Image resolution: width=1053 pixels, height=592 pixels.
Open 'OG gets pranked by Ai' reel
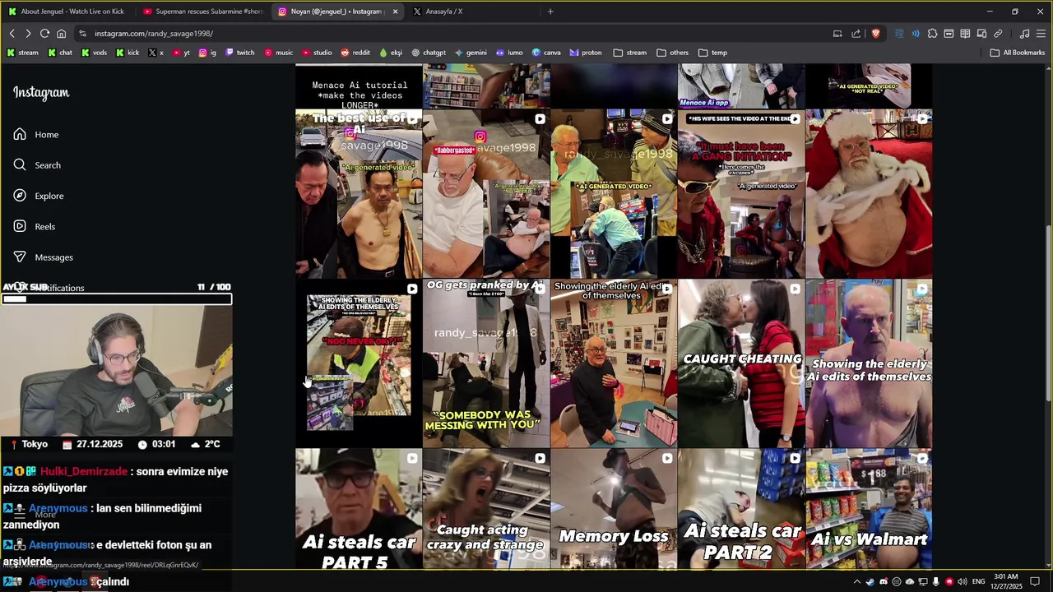pos(485,363)
